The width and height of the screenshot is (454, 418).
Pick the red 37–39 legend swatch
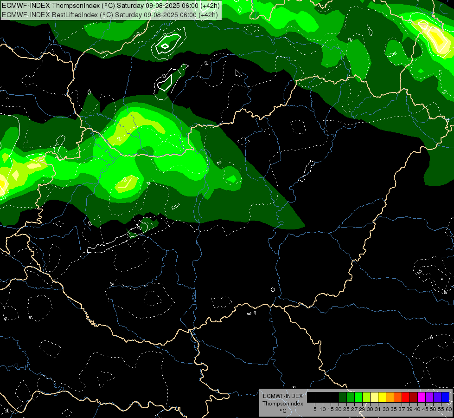(406, 397)
